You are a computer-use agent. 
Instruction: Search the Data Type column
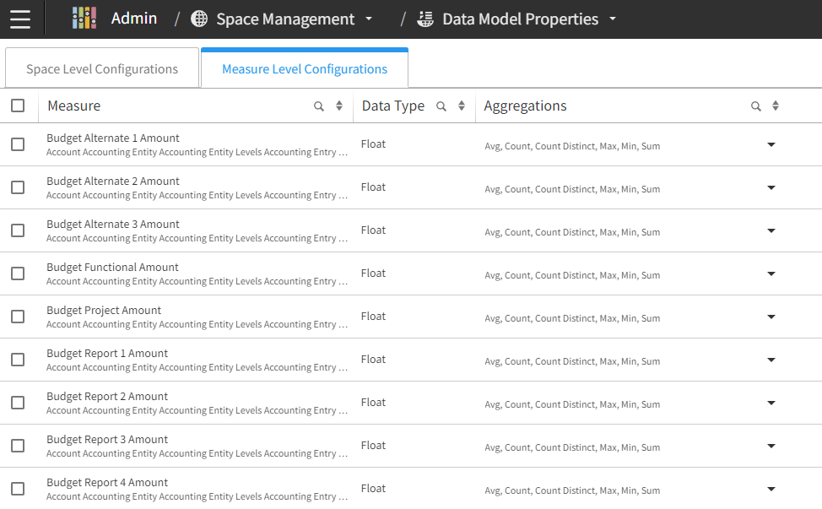(441, 106)
